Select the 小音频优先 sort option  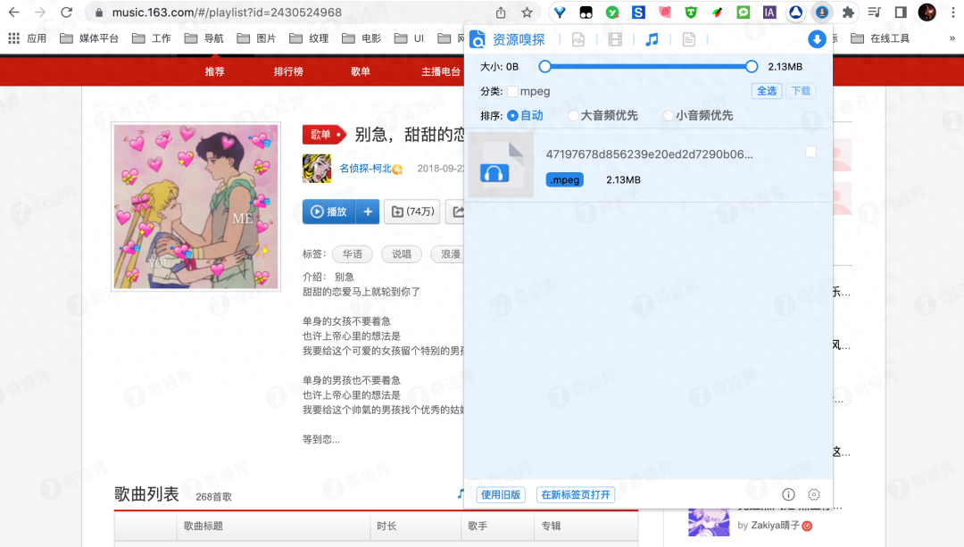[x=669, y=115]
